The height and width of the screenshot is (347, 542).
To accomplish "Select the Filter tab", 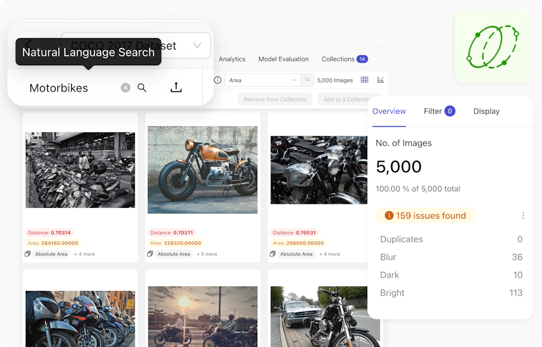I will click(x=439, y=111).
